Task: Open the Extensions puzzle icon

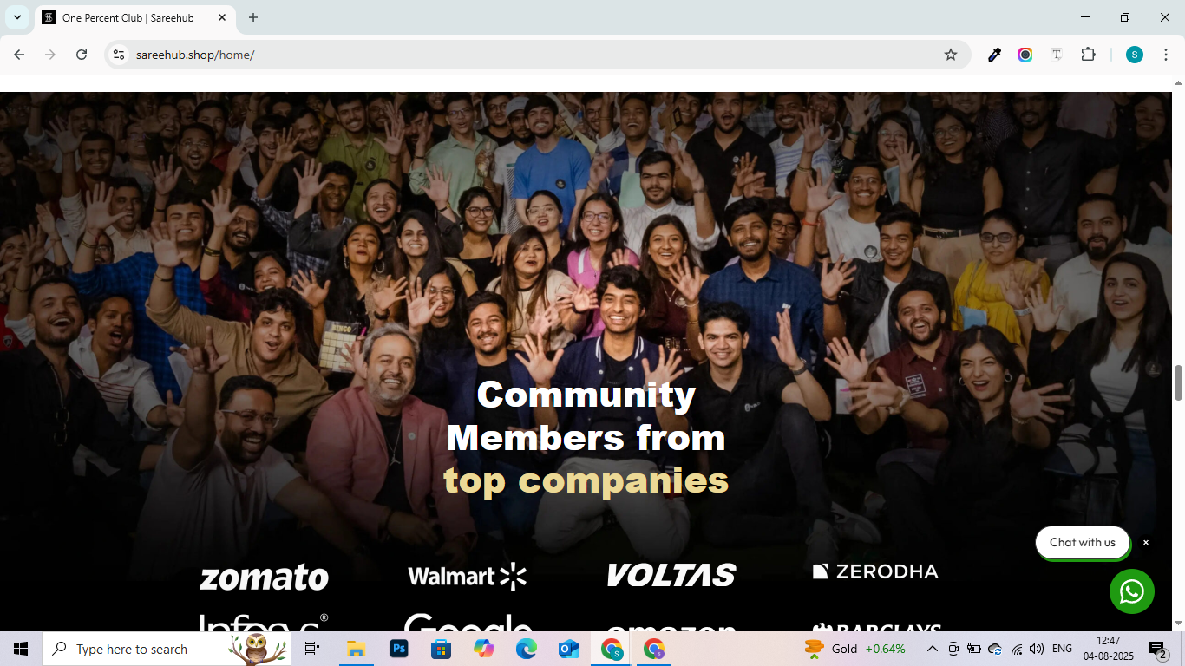Action: click(x=1088, y=55)
